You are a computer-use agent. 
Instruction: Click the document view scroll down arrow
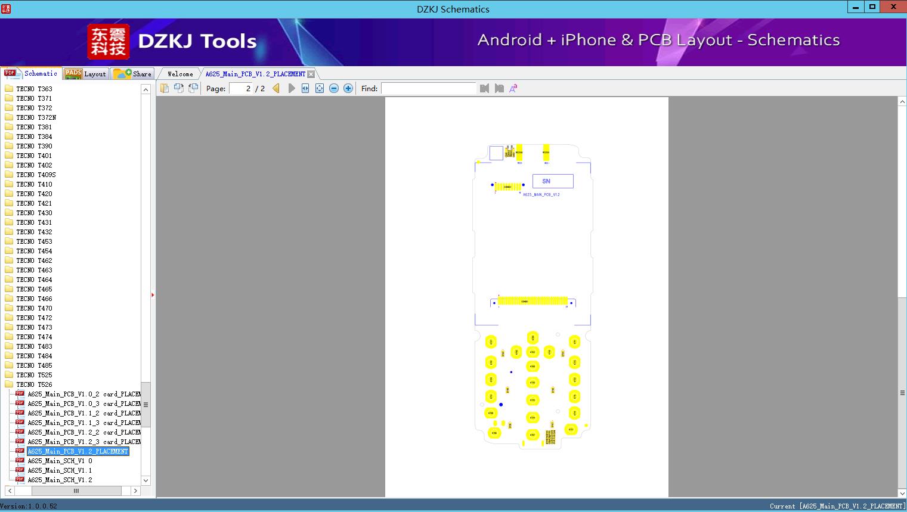coord(902,493)
